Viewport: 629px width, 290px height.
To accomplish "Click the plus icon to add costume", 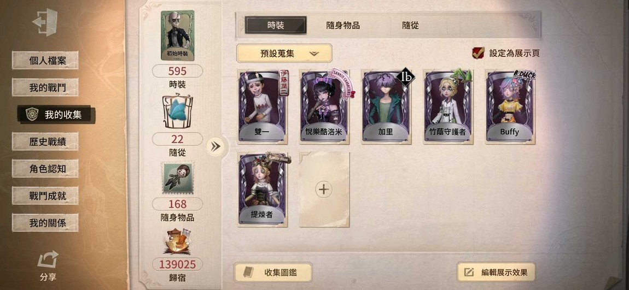I will pos(324,190).
